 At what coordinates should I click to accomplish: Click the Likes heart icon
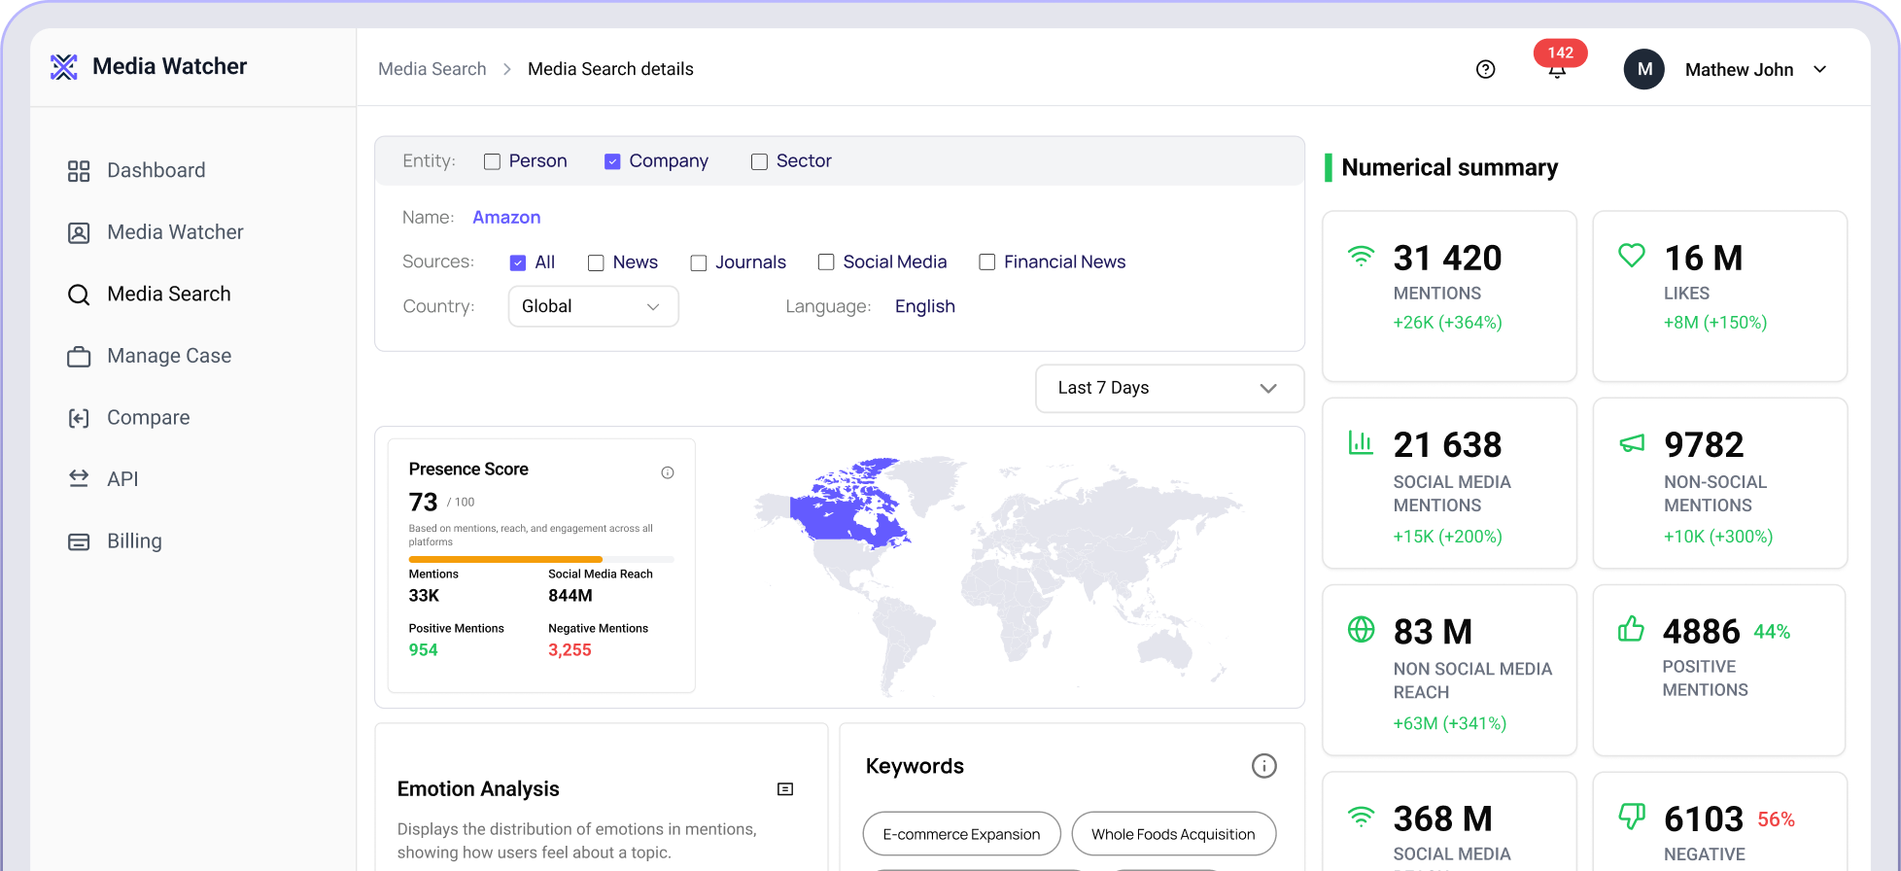pos(1632,256)
